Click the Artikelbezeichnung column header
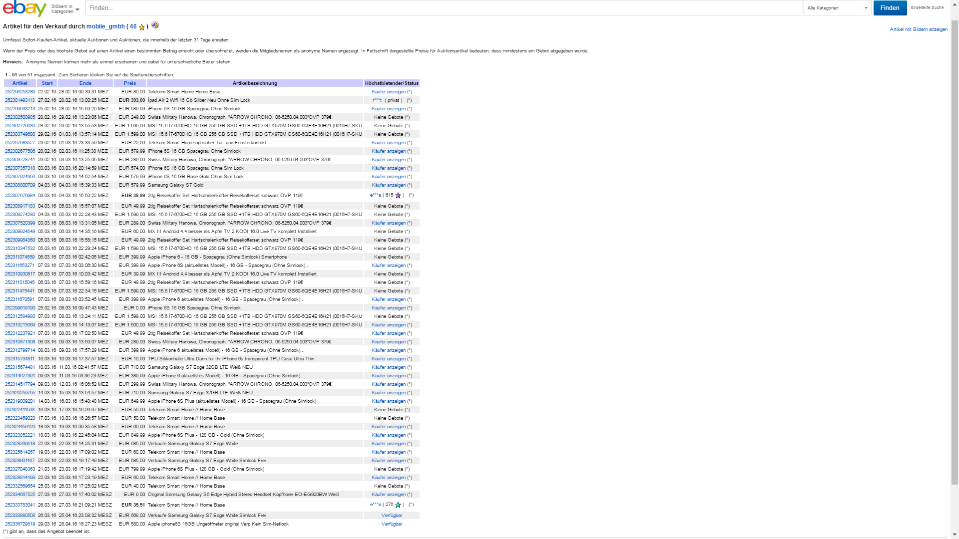 coord(255,83)
